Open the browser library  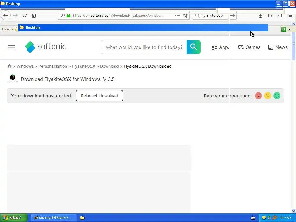tap(270, 16)
